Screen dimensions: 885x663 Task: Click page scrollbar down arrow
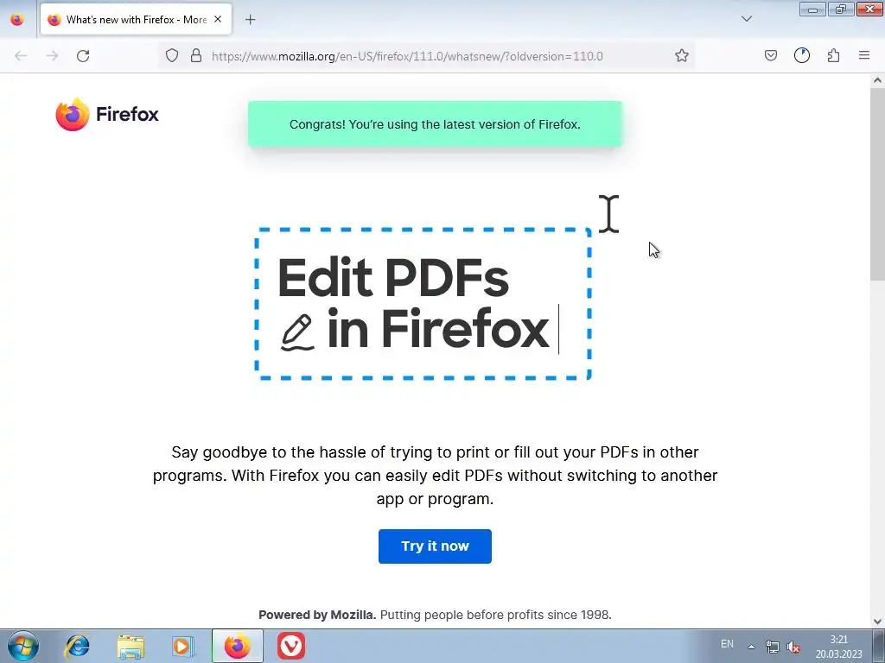coord(877,622)
